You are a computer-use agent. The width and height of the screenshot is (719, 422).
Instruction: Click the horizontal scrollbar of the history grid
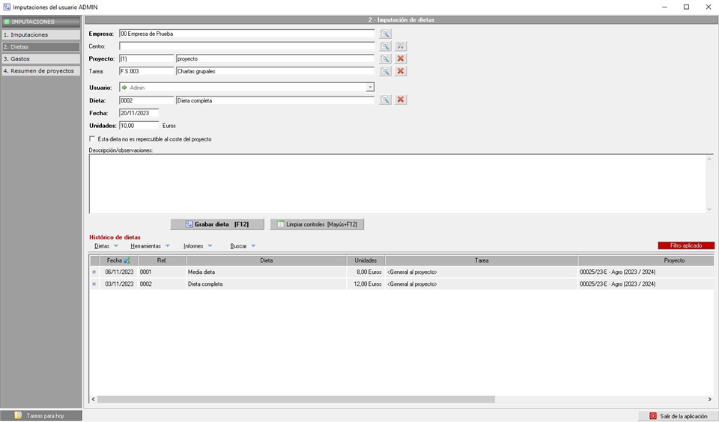(x=296, y=400)
